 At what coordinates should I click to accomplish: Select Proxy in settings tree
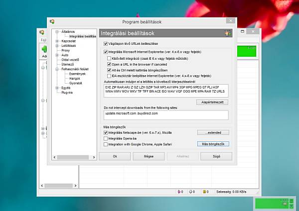66,50
